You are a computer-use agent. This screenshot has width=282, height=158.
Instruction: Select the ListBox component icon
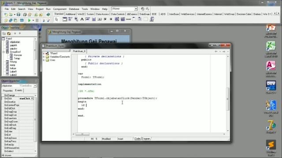click(x=117, y=19)
